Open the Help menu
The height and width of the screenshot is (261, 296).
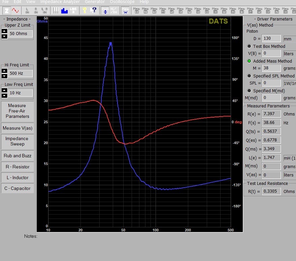pyautogui.click(x=144, y=2)
